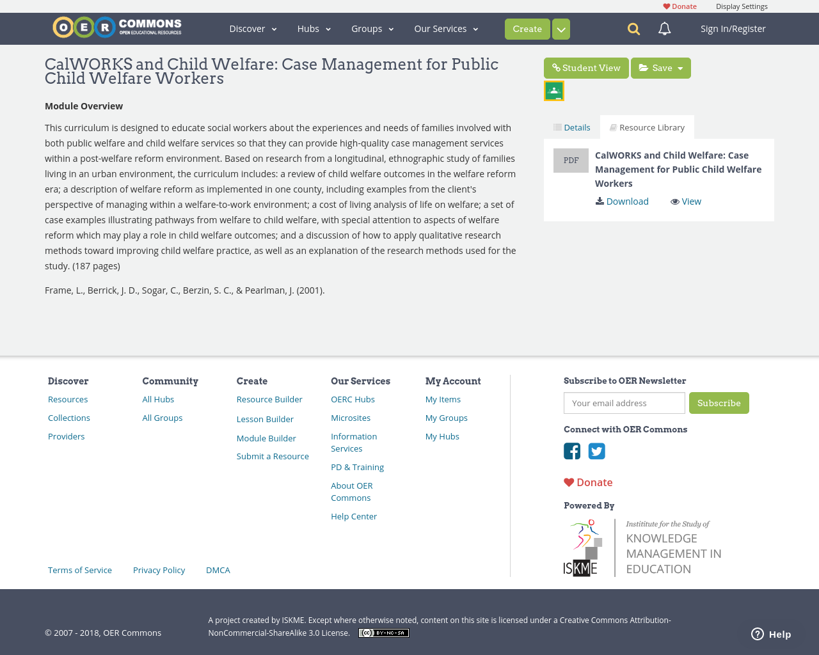Click the Creative Commons license badge
819x655 pixels.
[383, 632]
